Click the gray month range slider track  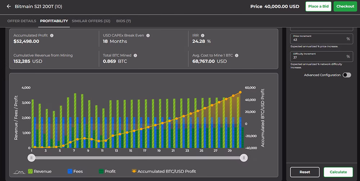(x=138, y=158)
